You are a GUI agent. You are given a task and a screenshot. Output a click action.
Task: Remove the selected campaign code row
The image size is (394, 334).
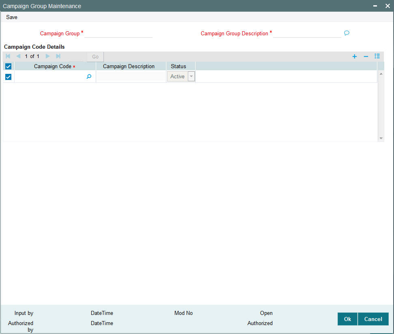click(x=366, y=56)
